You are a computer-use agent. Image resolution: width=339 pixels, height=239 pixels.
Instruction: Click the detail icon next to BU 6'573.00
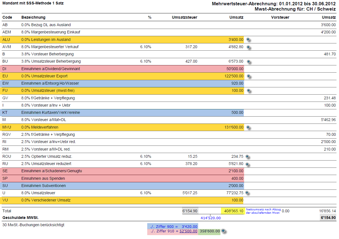click(247, 61)
